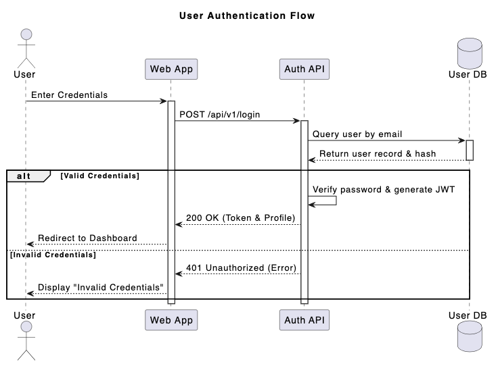
Task: Select the top Web App participant box
Action: pyautogui.click(x=171, y=69)
